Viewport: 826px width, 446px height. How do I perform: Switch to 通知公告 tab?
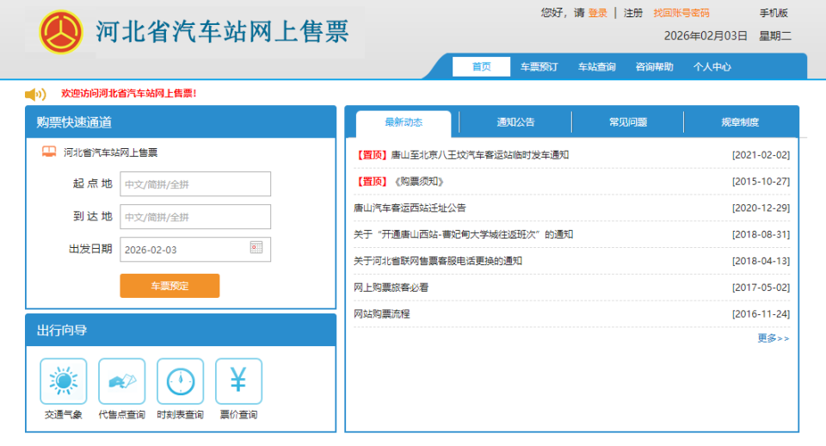(515, 122)
